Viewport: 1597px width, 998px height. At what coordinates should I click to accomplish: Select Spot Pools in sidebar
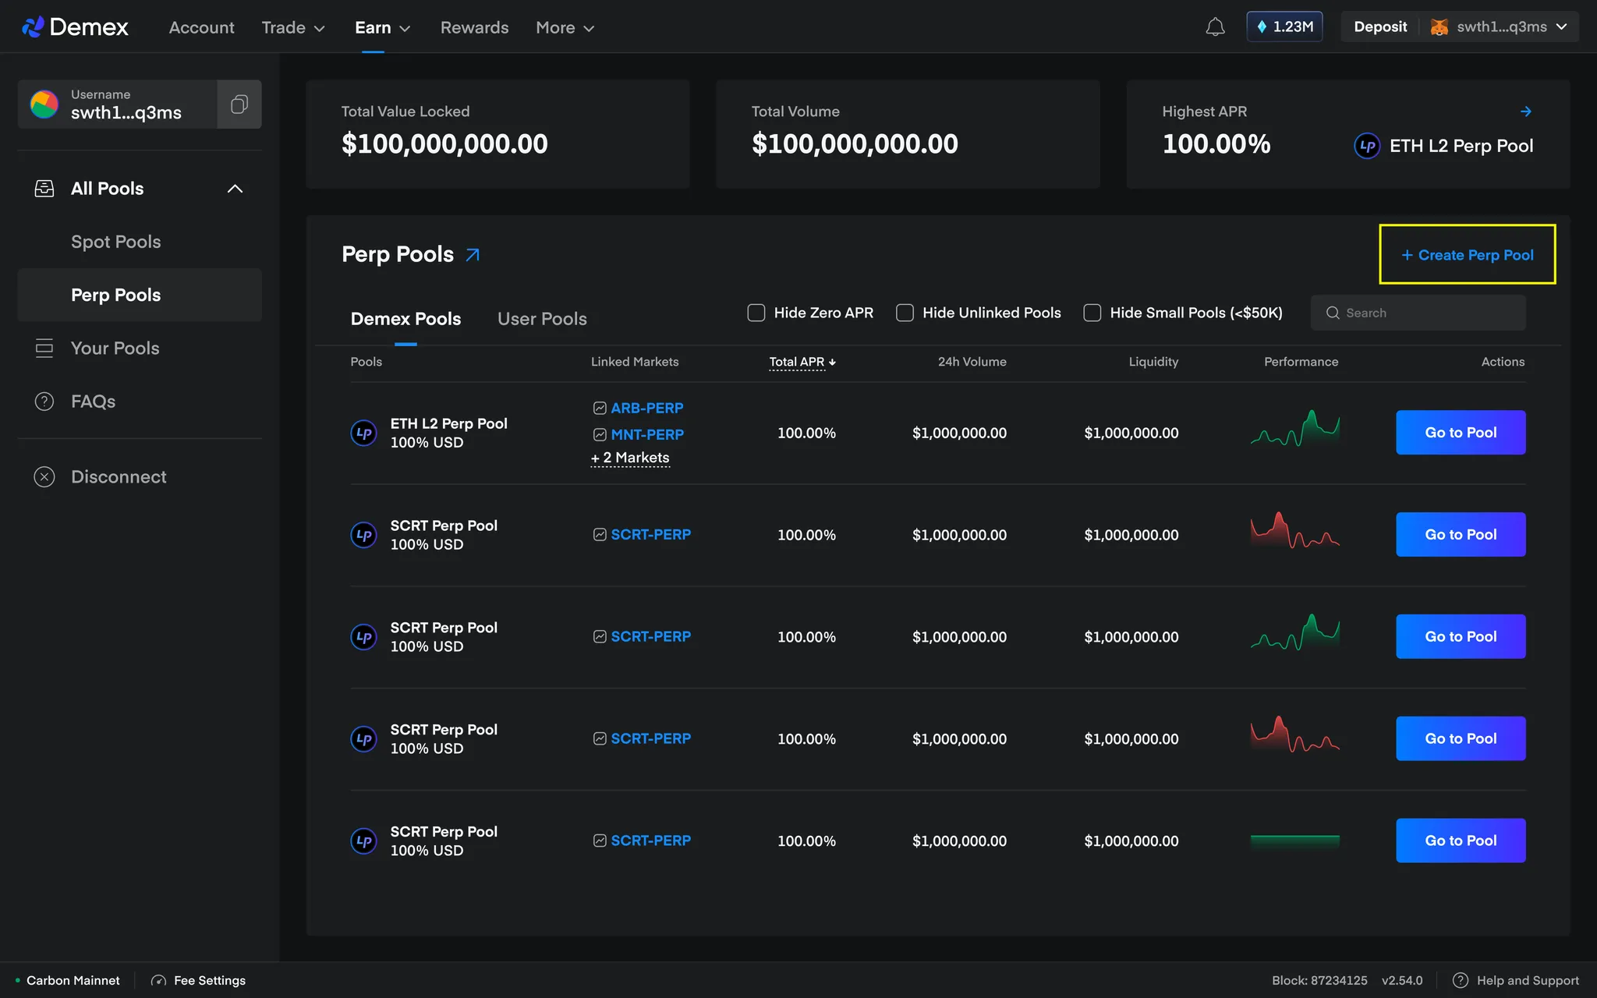tap(115, 242)
